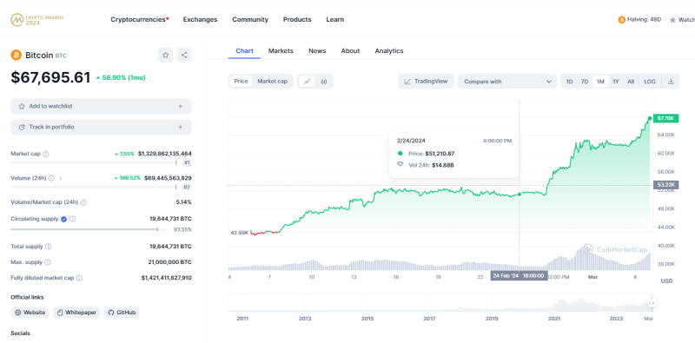Open the Markets tab
The height and width of the screenshot is (343, 695).
[281, 51]
